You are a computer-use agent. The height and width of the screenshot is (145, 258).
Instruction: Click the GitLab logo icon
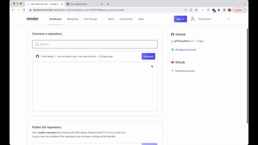(173, 62)
